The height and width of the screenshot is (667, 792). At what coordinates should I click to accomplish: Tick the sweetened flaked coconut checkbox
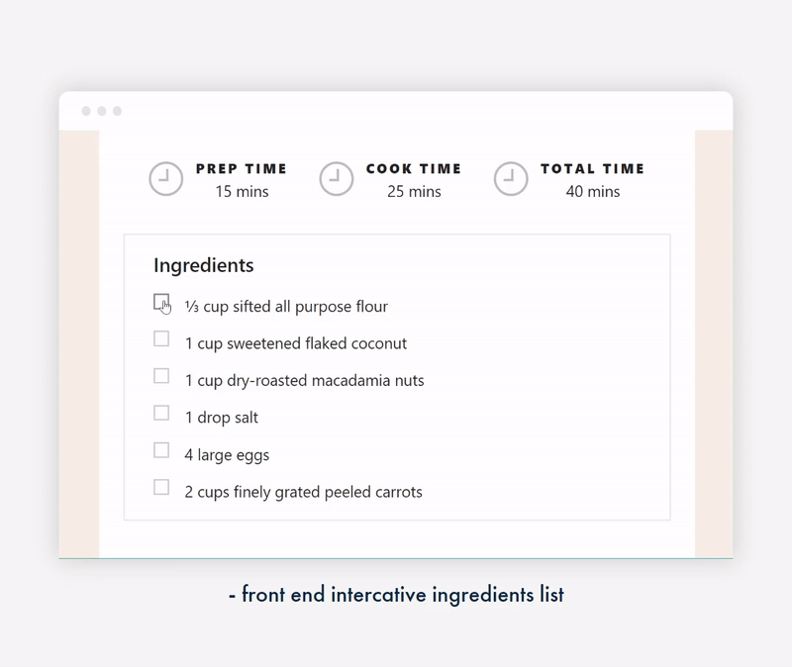point(161,339)
